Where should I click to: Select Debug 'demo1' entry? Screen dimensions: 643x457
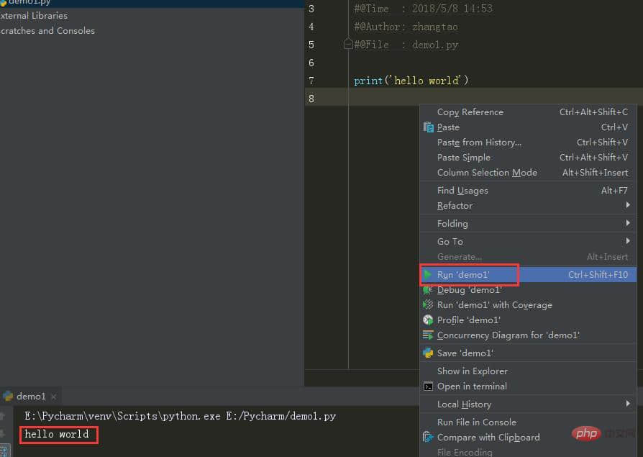coord(528,290)
